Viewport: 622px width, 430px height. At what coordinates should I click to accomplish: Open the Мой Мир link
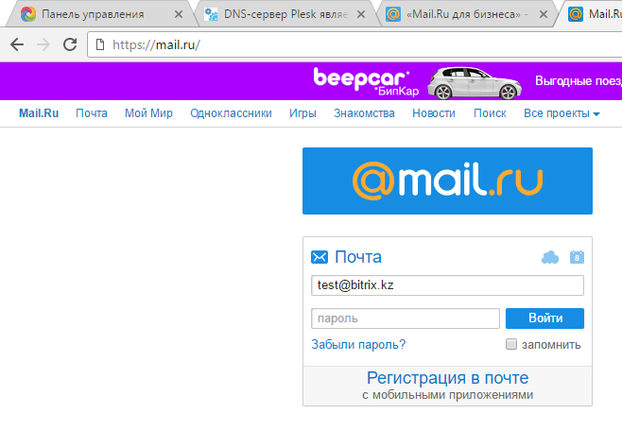pos(148,113)
